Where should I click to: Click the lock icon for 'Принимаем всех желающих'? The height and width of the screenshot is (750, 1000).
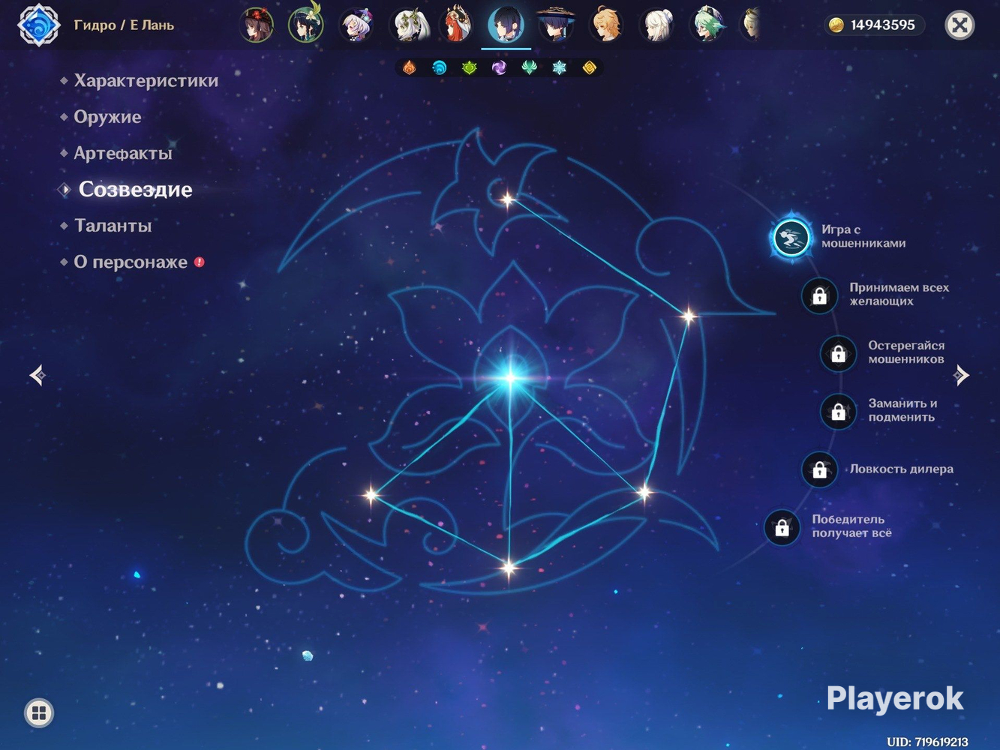coord(819,295)
